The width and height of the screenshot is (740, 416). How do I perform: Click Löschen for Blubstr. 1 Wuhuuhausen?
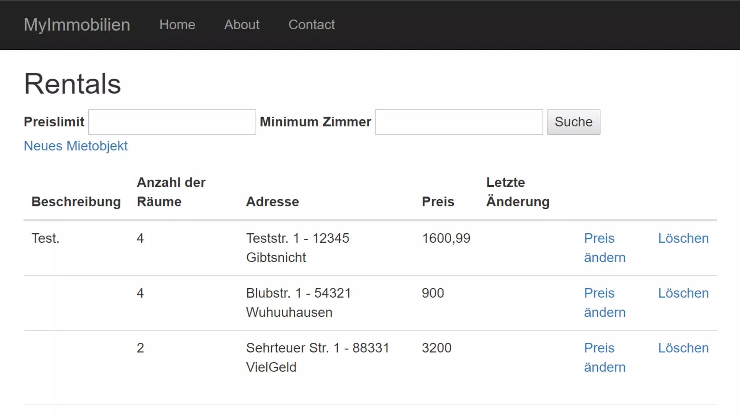pyautogui.click(x=683, y=293)
